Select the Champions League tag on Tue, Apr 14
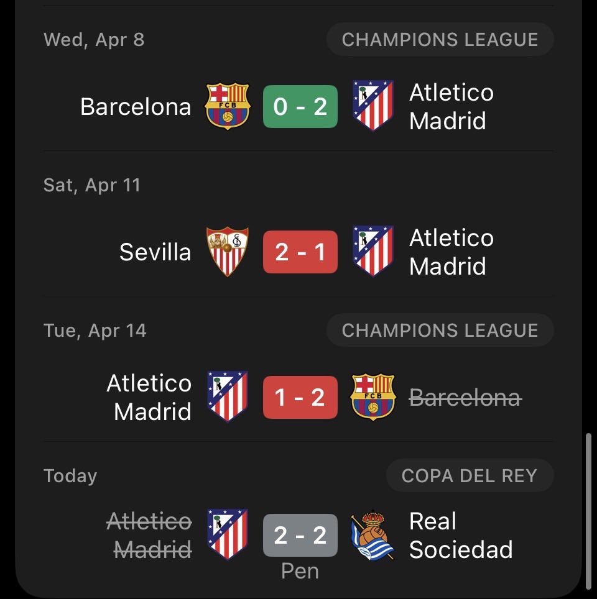Viewport: 597px width, 599px height. click(440, 330)
